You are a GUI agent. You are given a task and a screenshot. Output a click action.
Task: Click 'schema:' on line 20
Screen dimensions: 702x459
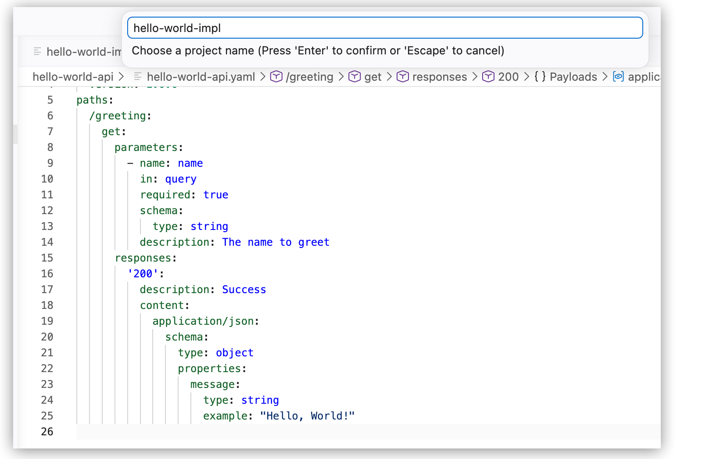point(187,337)
